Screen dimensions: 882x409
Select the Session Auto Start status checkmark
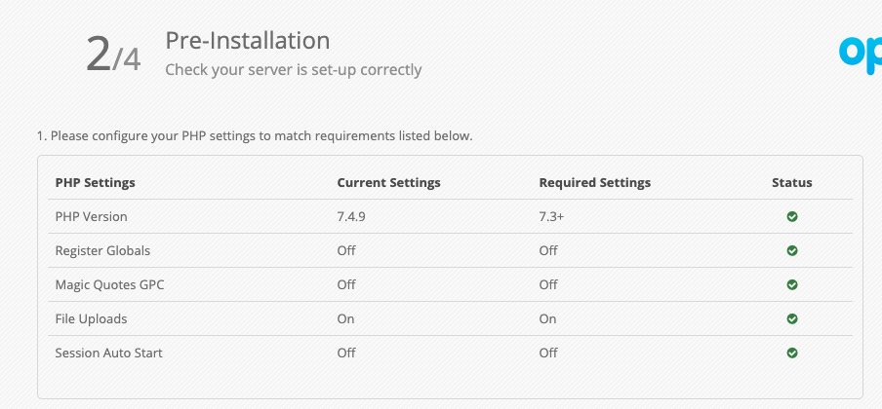click(x=792, y=353)
